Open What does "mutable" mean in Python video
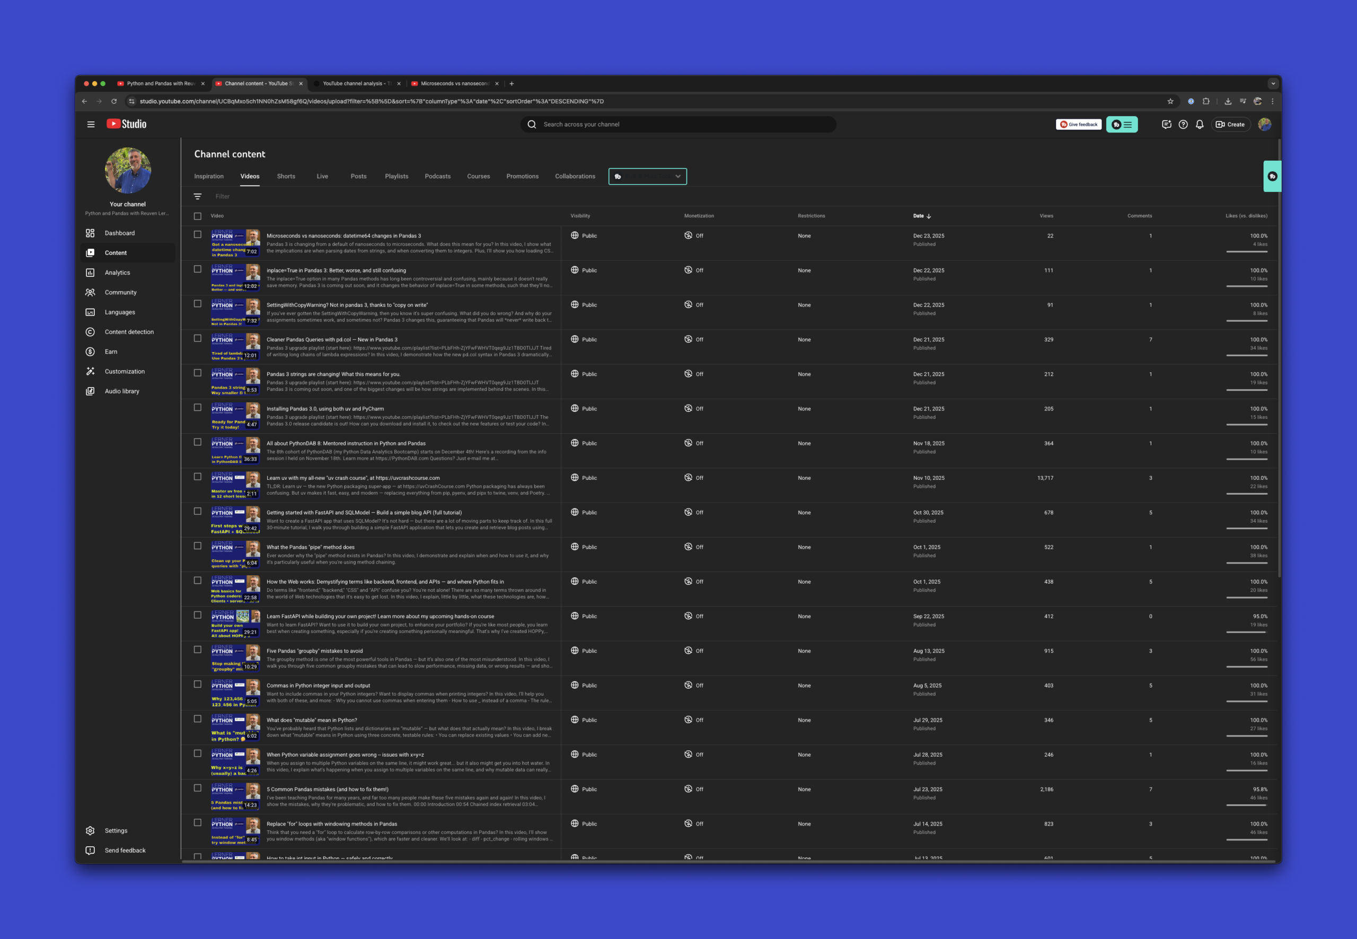The height and width of the screenshot is (939, 1357). 312,720
